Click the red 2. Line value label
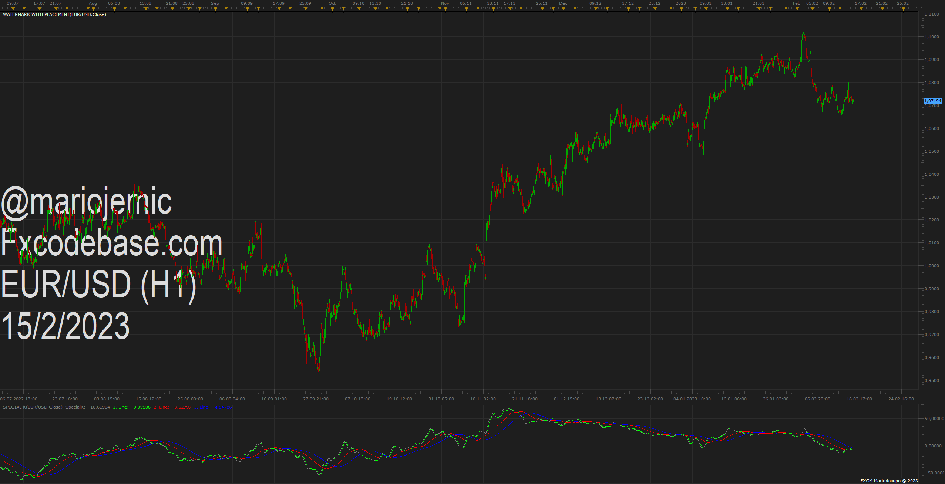Screen dimensions: 945x484 click(172, 407)
